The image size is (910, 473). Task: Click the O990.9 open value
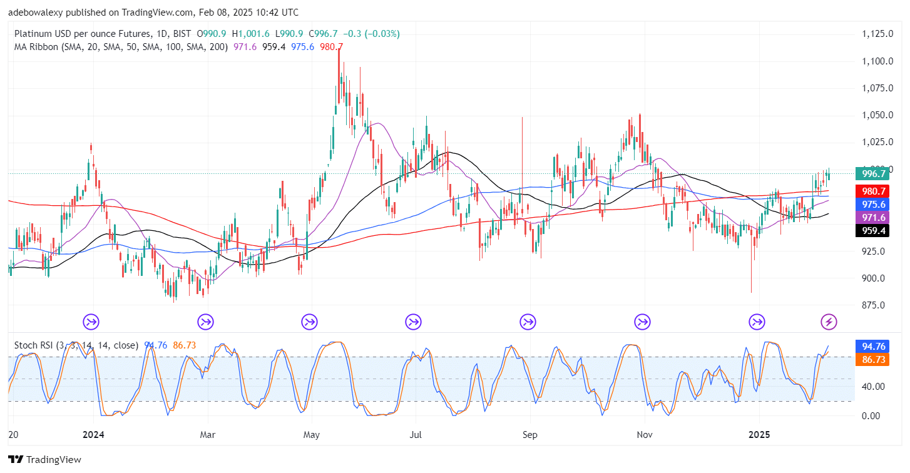212,34
